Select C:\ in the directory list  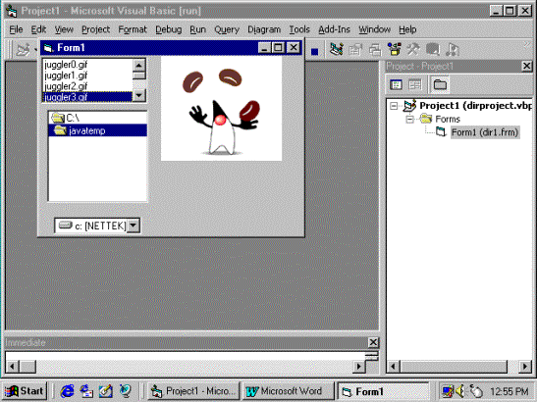point(97,118)
